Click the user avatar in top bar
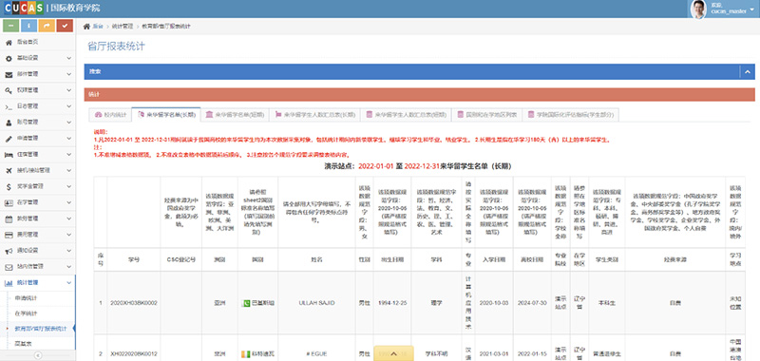This screenshot has height=361, width=760. (x=698, y=9)
